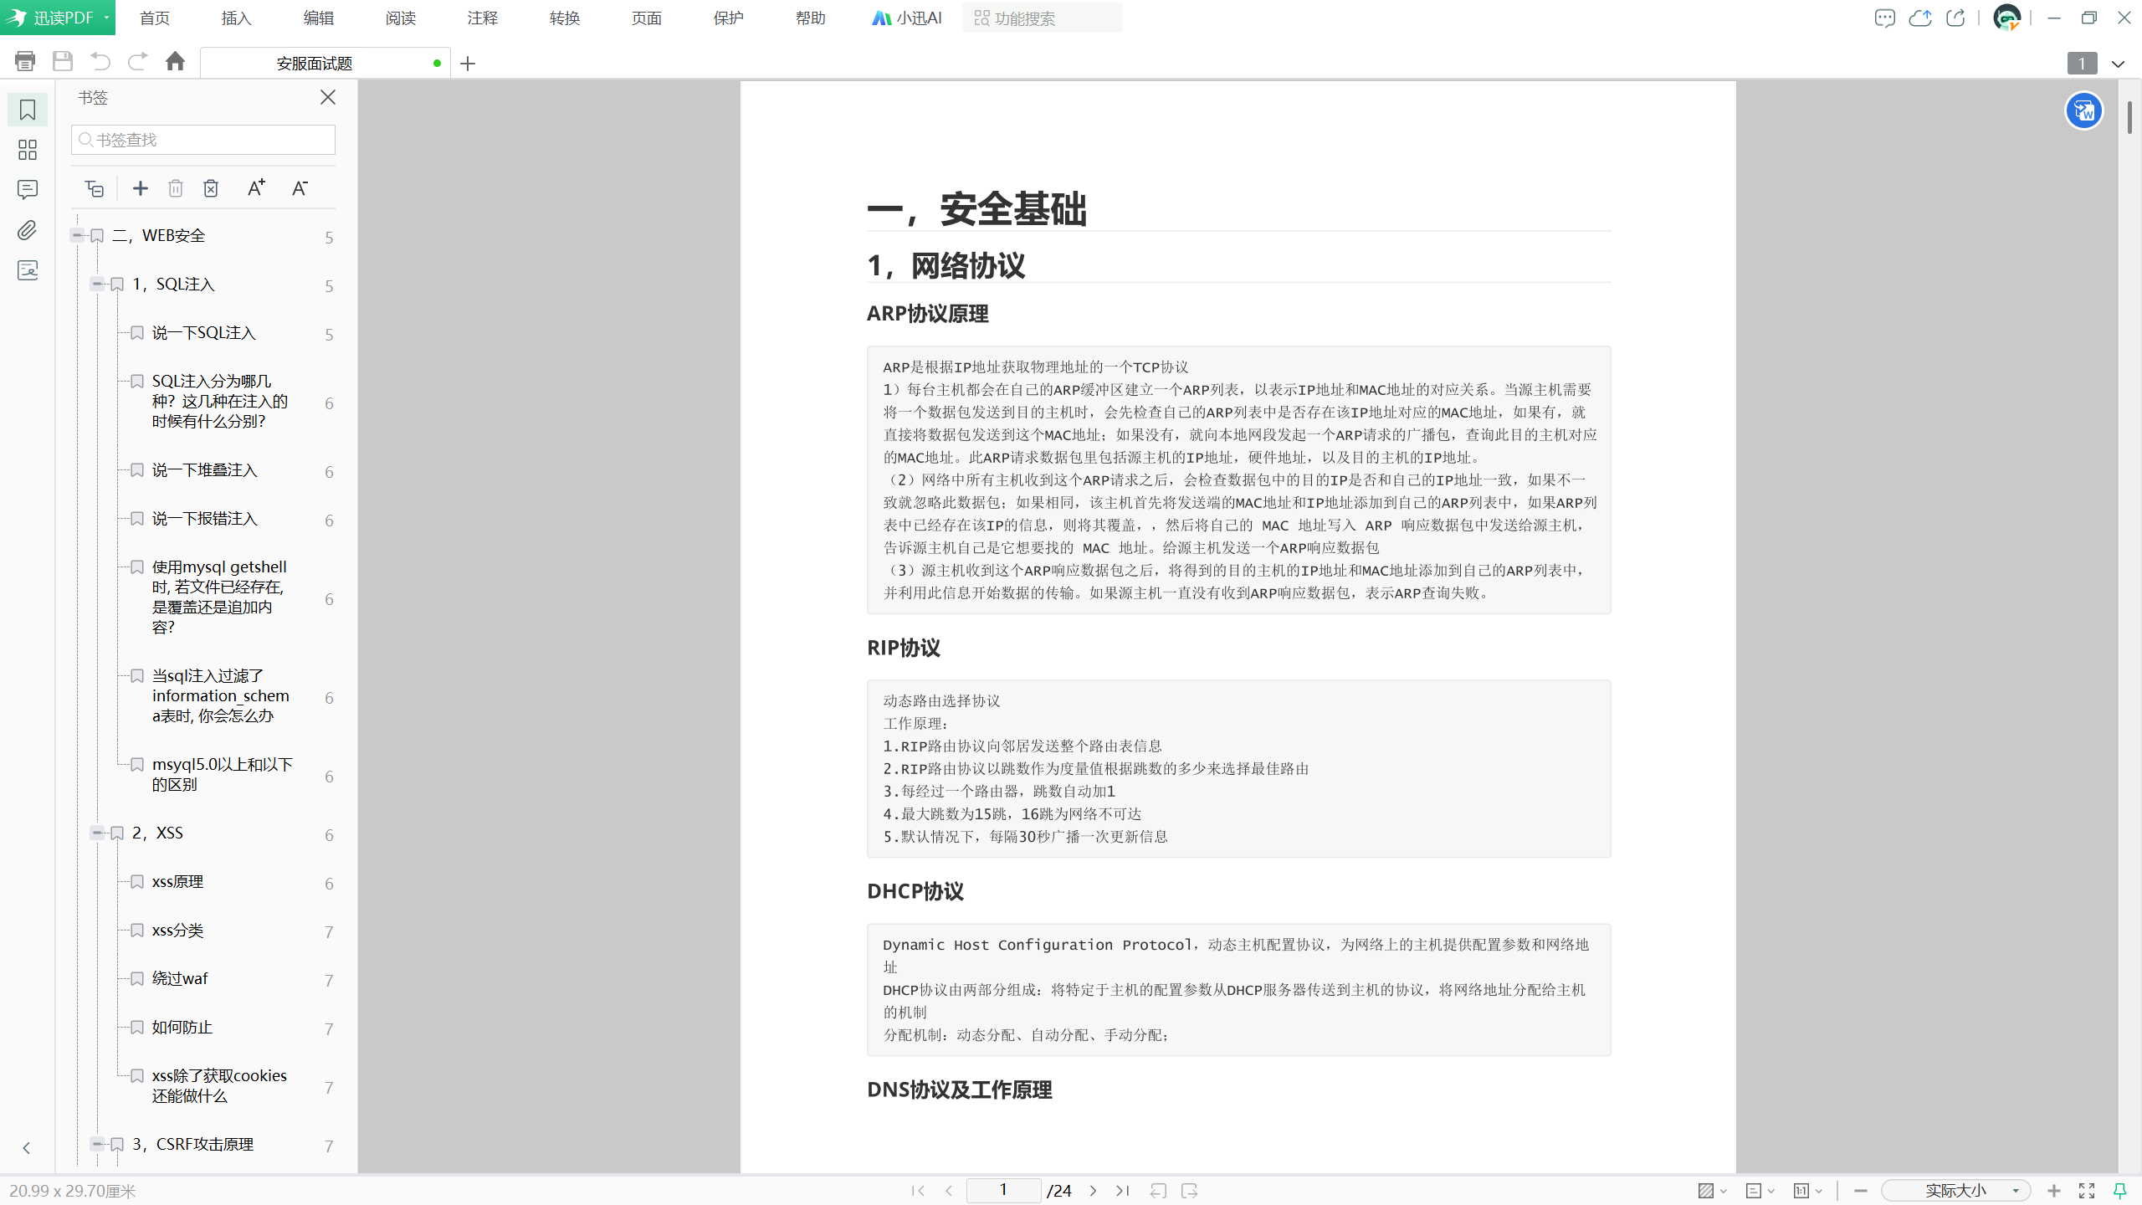2142x1205 pixels.
Task: Click the convert to Word floating button
Action: pyautogui.click(x=2083, y=110)
